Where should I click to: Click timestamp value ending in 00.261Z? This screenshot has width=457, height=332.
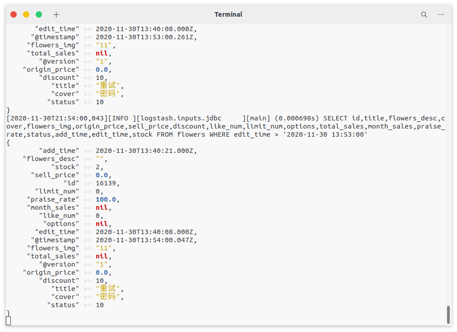coord(145,37)
